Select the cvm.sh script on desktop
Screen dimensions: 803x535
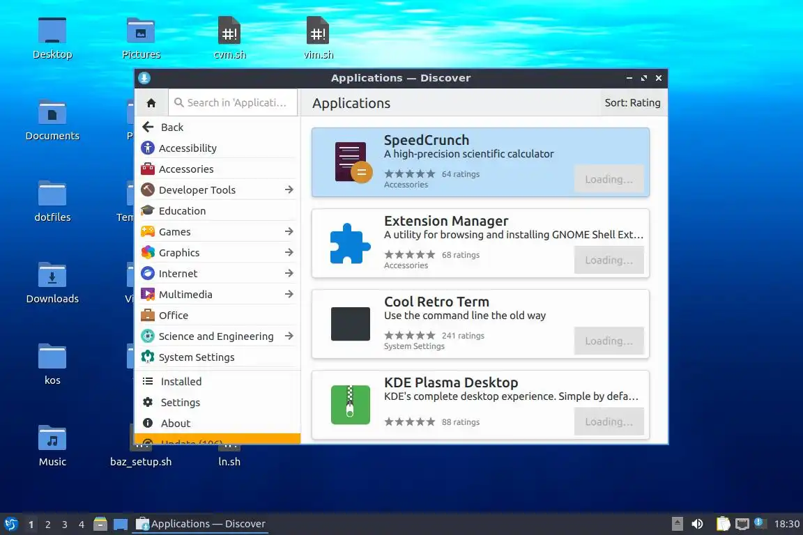(x=229, y=38)
